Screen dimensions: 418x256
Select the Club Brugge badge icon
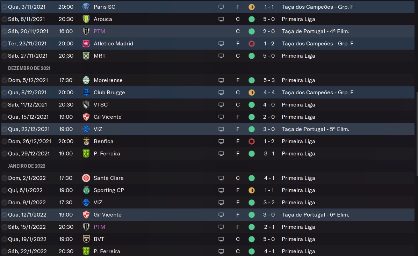click(x=86, y=93)
